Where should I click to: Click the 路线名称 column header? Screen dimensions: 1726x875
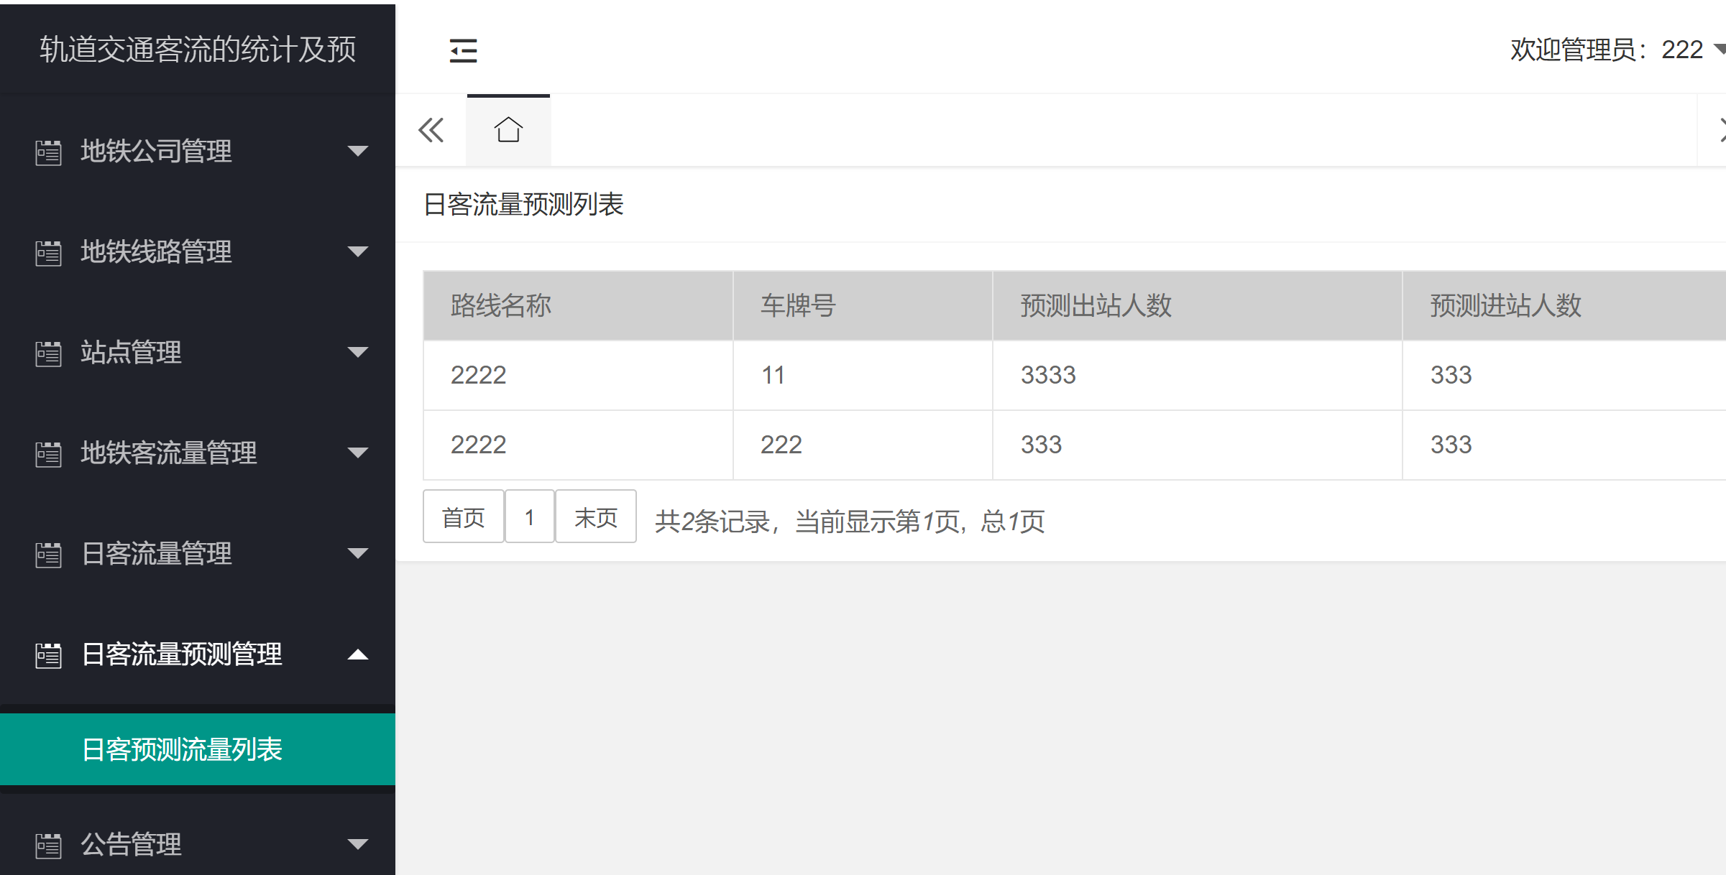500,306
